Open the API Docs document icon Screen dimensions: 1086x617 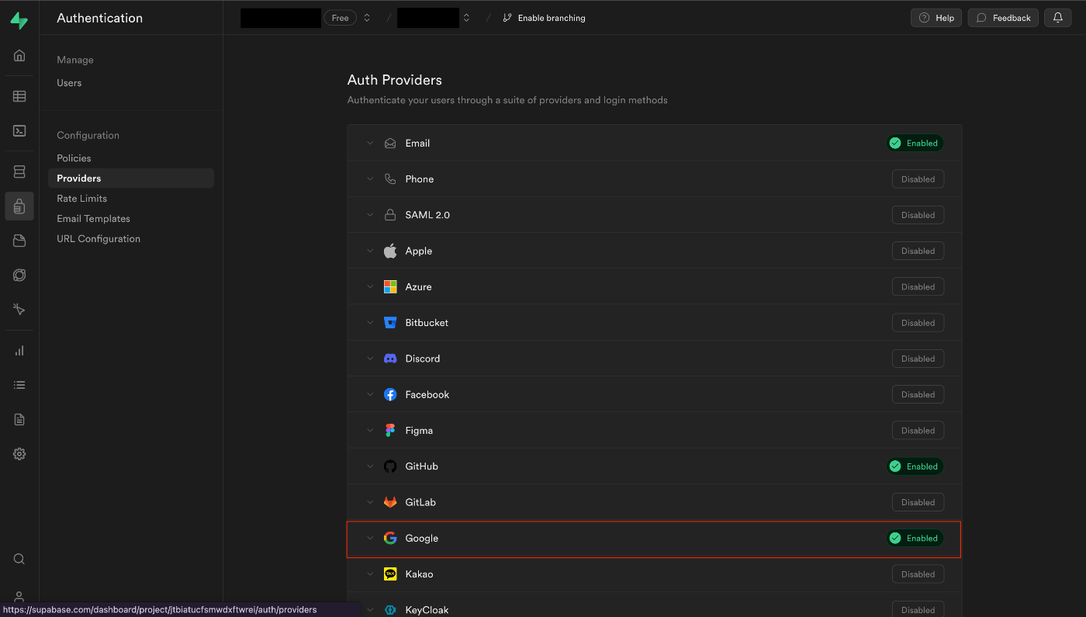(x=19, y=419)
